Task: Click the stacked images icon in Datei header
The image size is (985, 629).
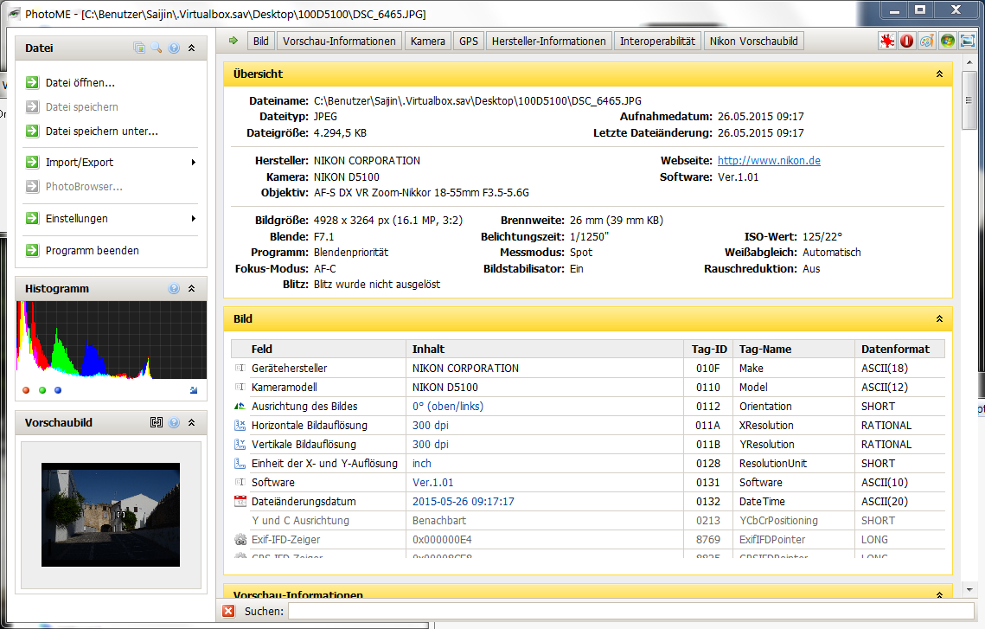Action: pyautogui.click(x=139, y=48)
